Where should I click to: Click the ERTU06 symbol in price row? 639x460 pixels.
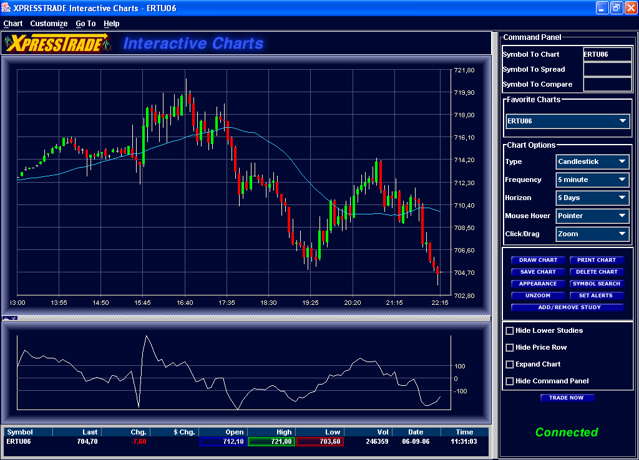pyautogui.click(x=19, y=442)
